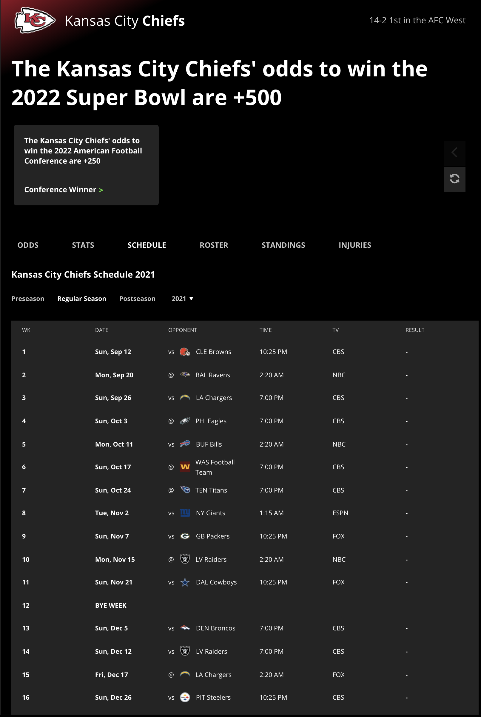Select the PIT Steelers logo
Image resolution: width=481 pixels, height=717 pixels.
(x=185, y=697)
